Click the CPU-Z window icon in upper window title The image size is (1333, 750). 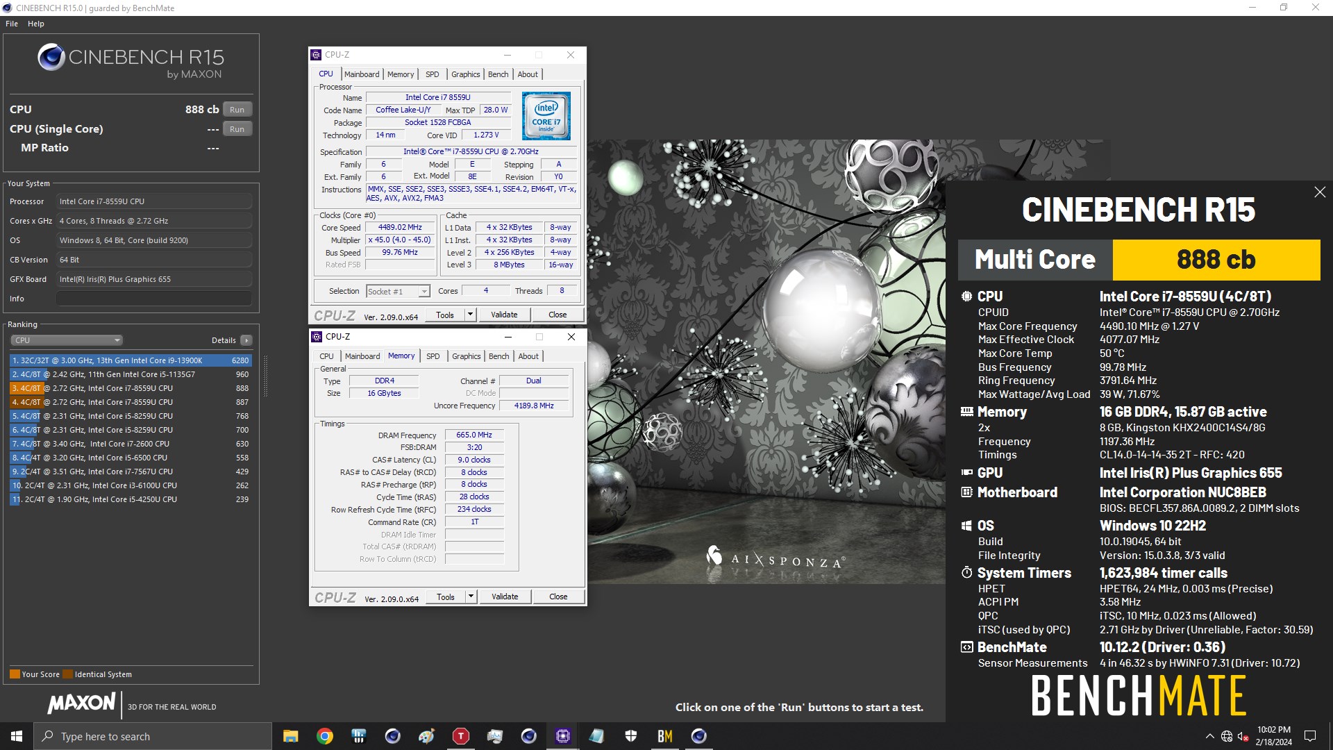pyautogui.click(x=317, y=55)
